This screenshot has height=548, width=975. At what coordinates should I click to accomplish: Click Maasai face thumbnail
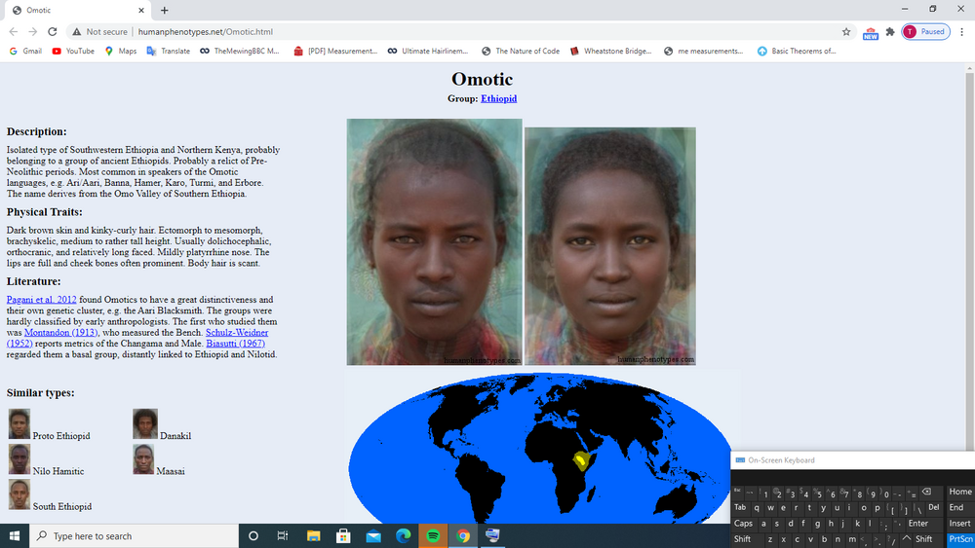(x=143, y=459)
